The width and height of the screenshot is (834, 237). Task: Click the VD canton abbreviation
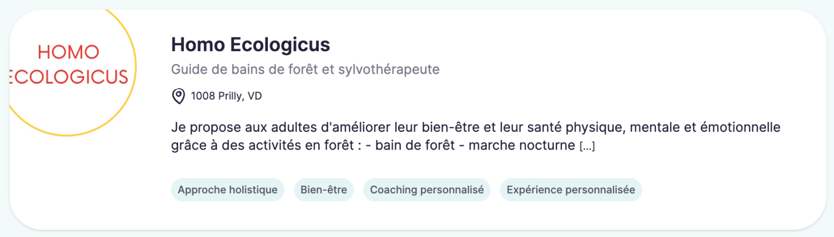click(256, 97)
